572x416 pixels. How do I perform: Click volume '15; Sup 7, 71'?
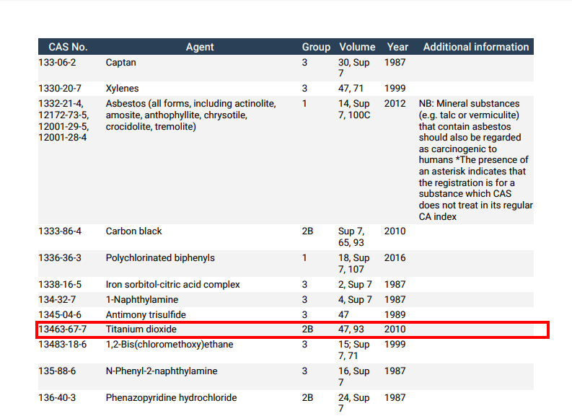click(x=354, y=350)
